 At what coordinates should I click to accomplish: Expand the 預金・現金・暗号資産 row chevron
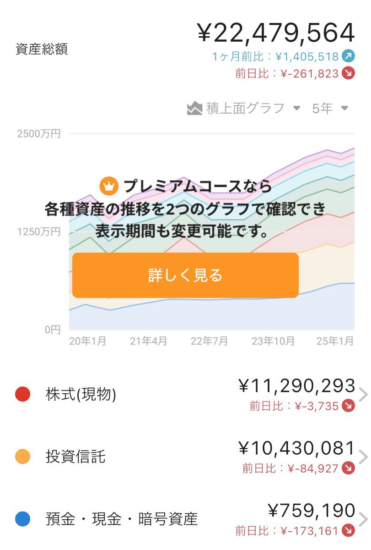pyautogui.click(x=363, y=520)
